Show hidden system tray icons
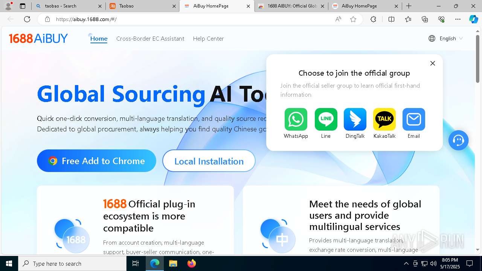This screenshot has height=271, width=482. (x=406, y=263)
